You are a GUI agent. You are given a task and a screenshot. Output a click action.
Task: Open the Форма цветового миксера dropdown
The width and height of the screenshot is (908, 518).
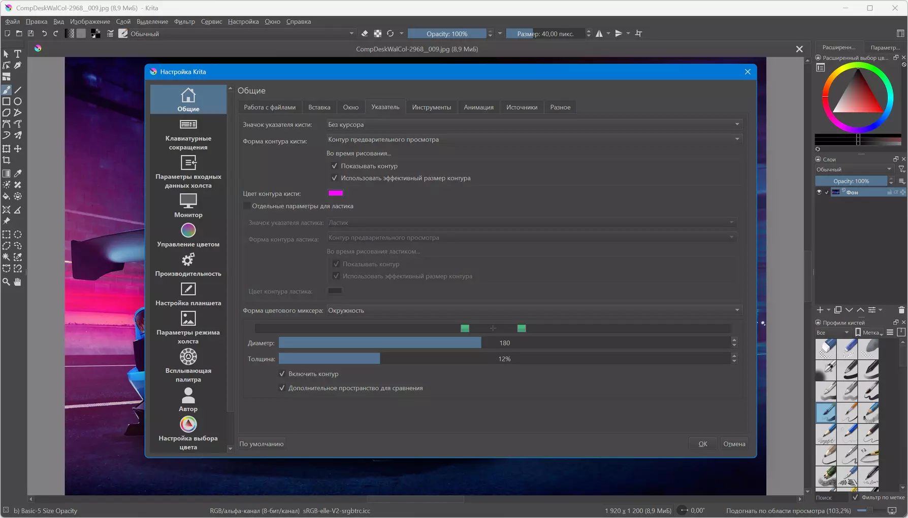coord(533,310)
